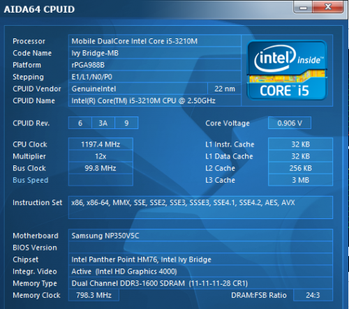Screen dimensions: 349x309
Task: Click the CPUID Rev. field '6'
Action: (x=80, y=123)
